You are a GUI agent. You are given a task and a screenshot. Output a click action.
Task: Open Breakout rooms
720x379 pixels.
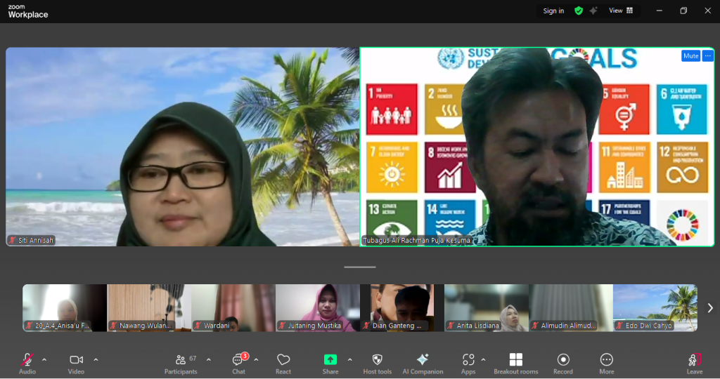[x=515, y=363]
